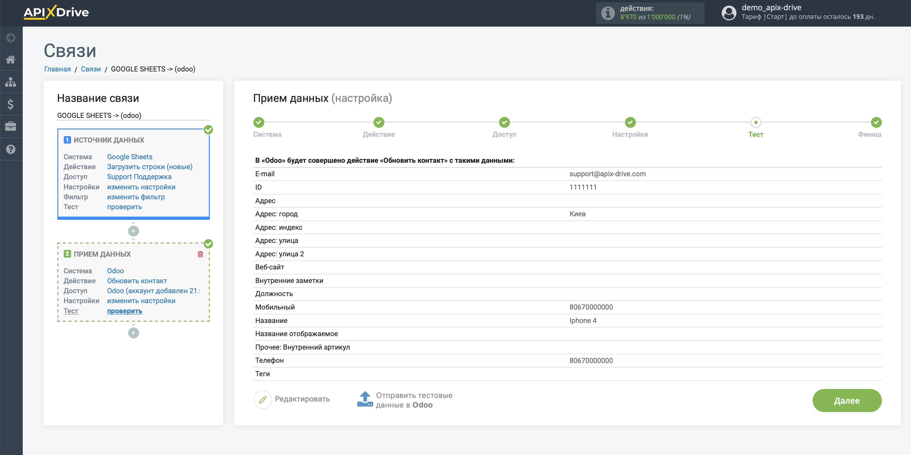
Task: Click Мобильный value 80670000000
Action: (x=591, y=307)
